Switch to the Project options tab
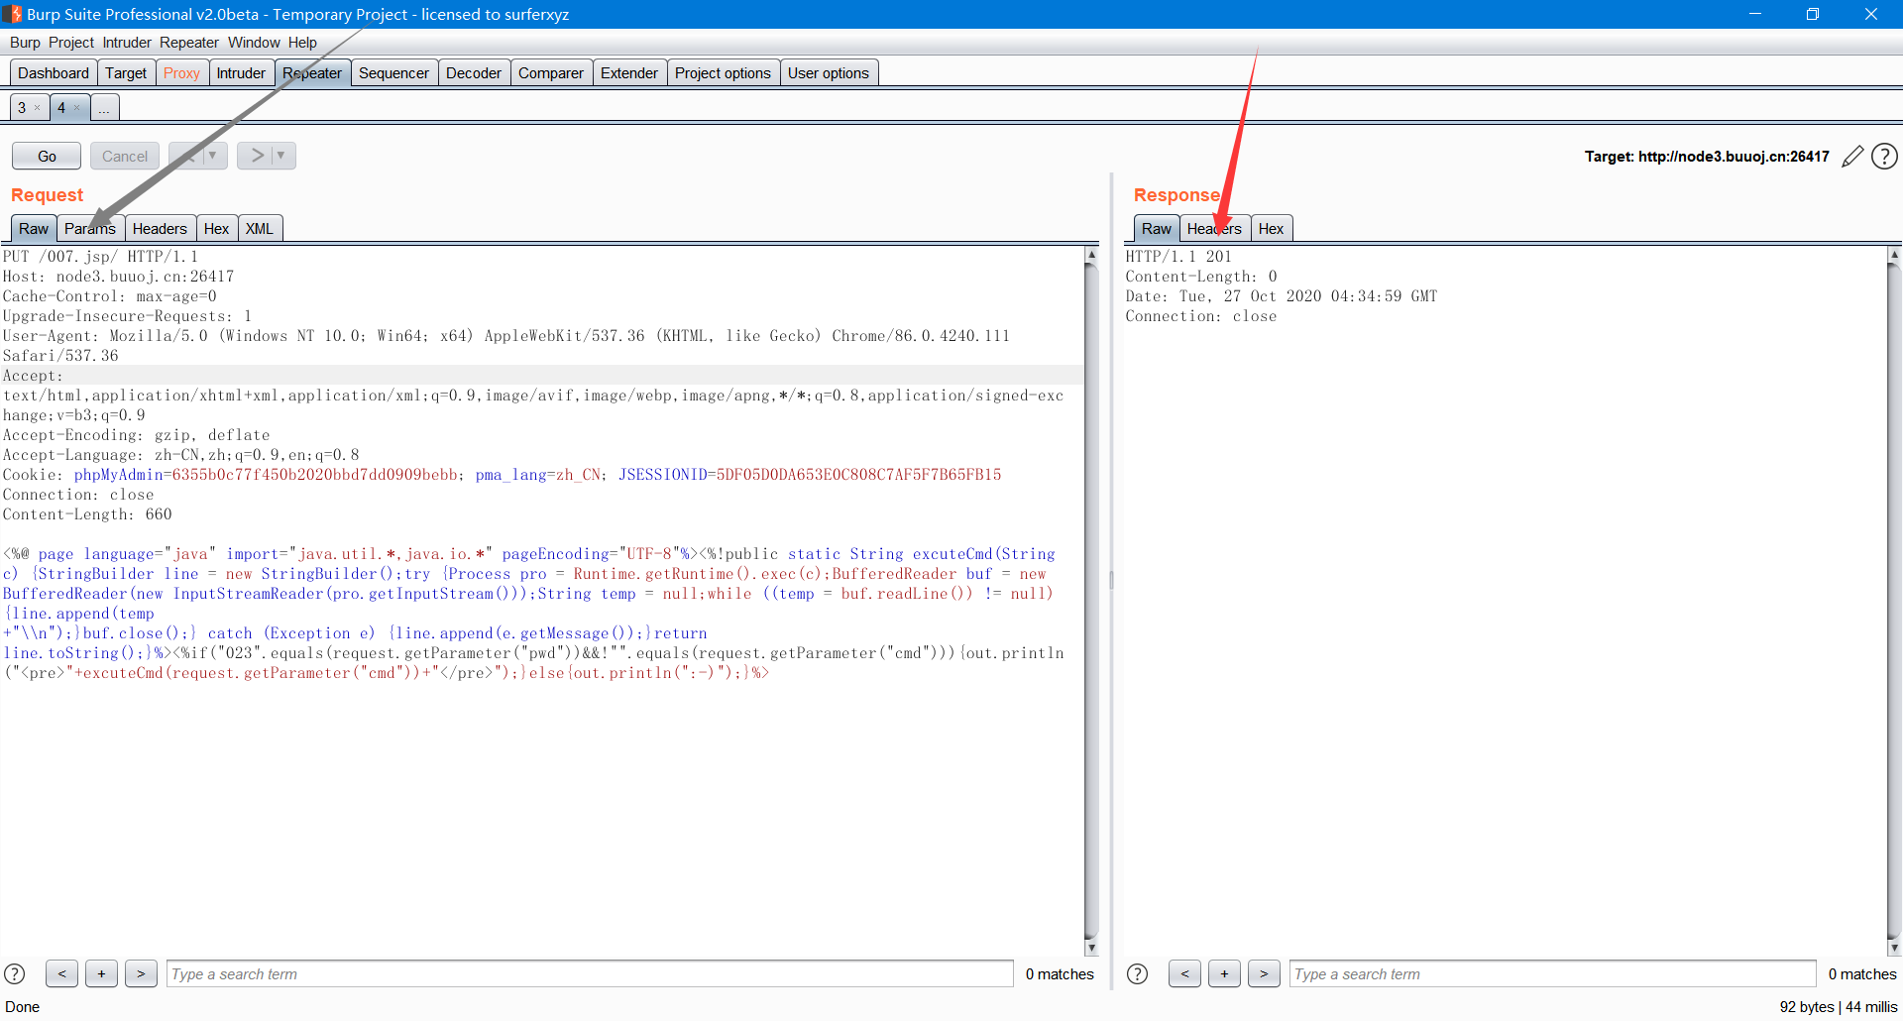This screenshot has width=1903, height=1021. coord(723,73)
